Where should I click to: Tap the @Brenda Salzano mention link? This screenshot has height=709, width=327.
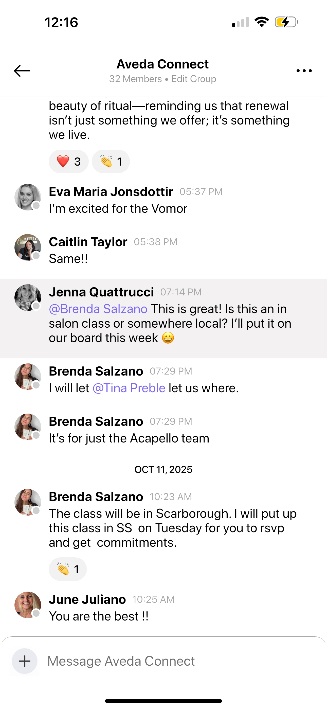click(98, 309)
